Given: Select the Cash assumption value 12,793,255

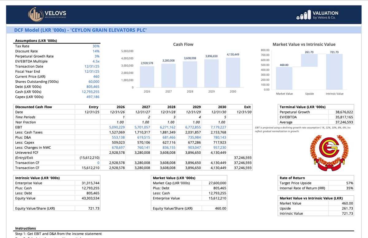Looking at the screenshot, I should point(91,92).
